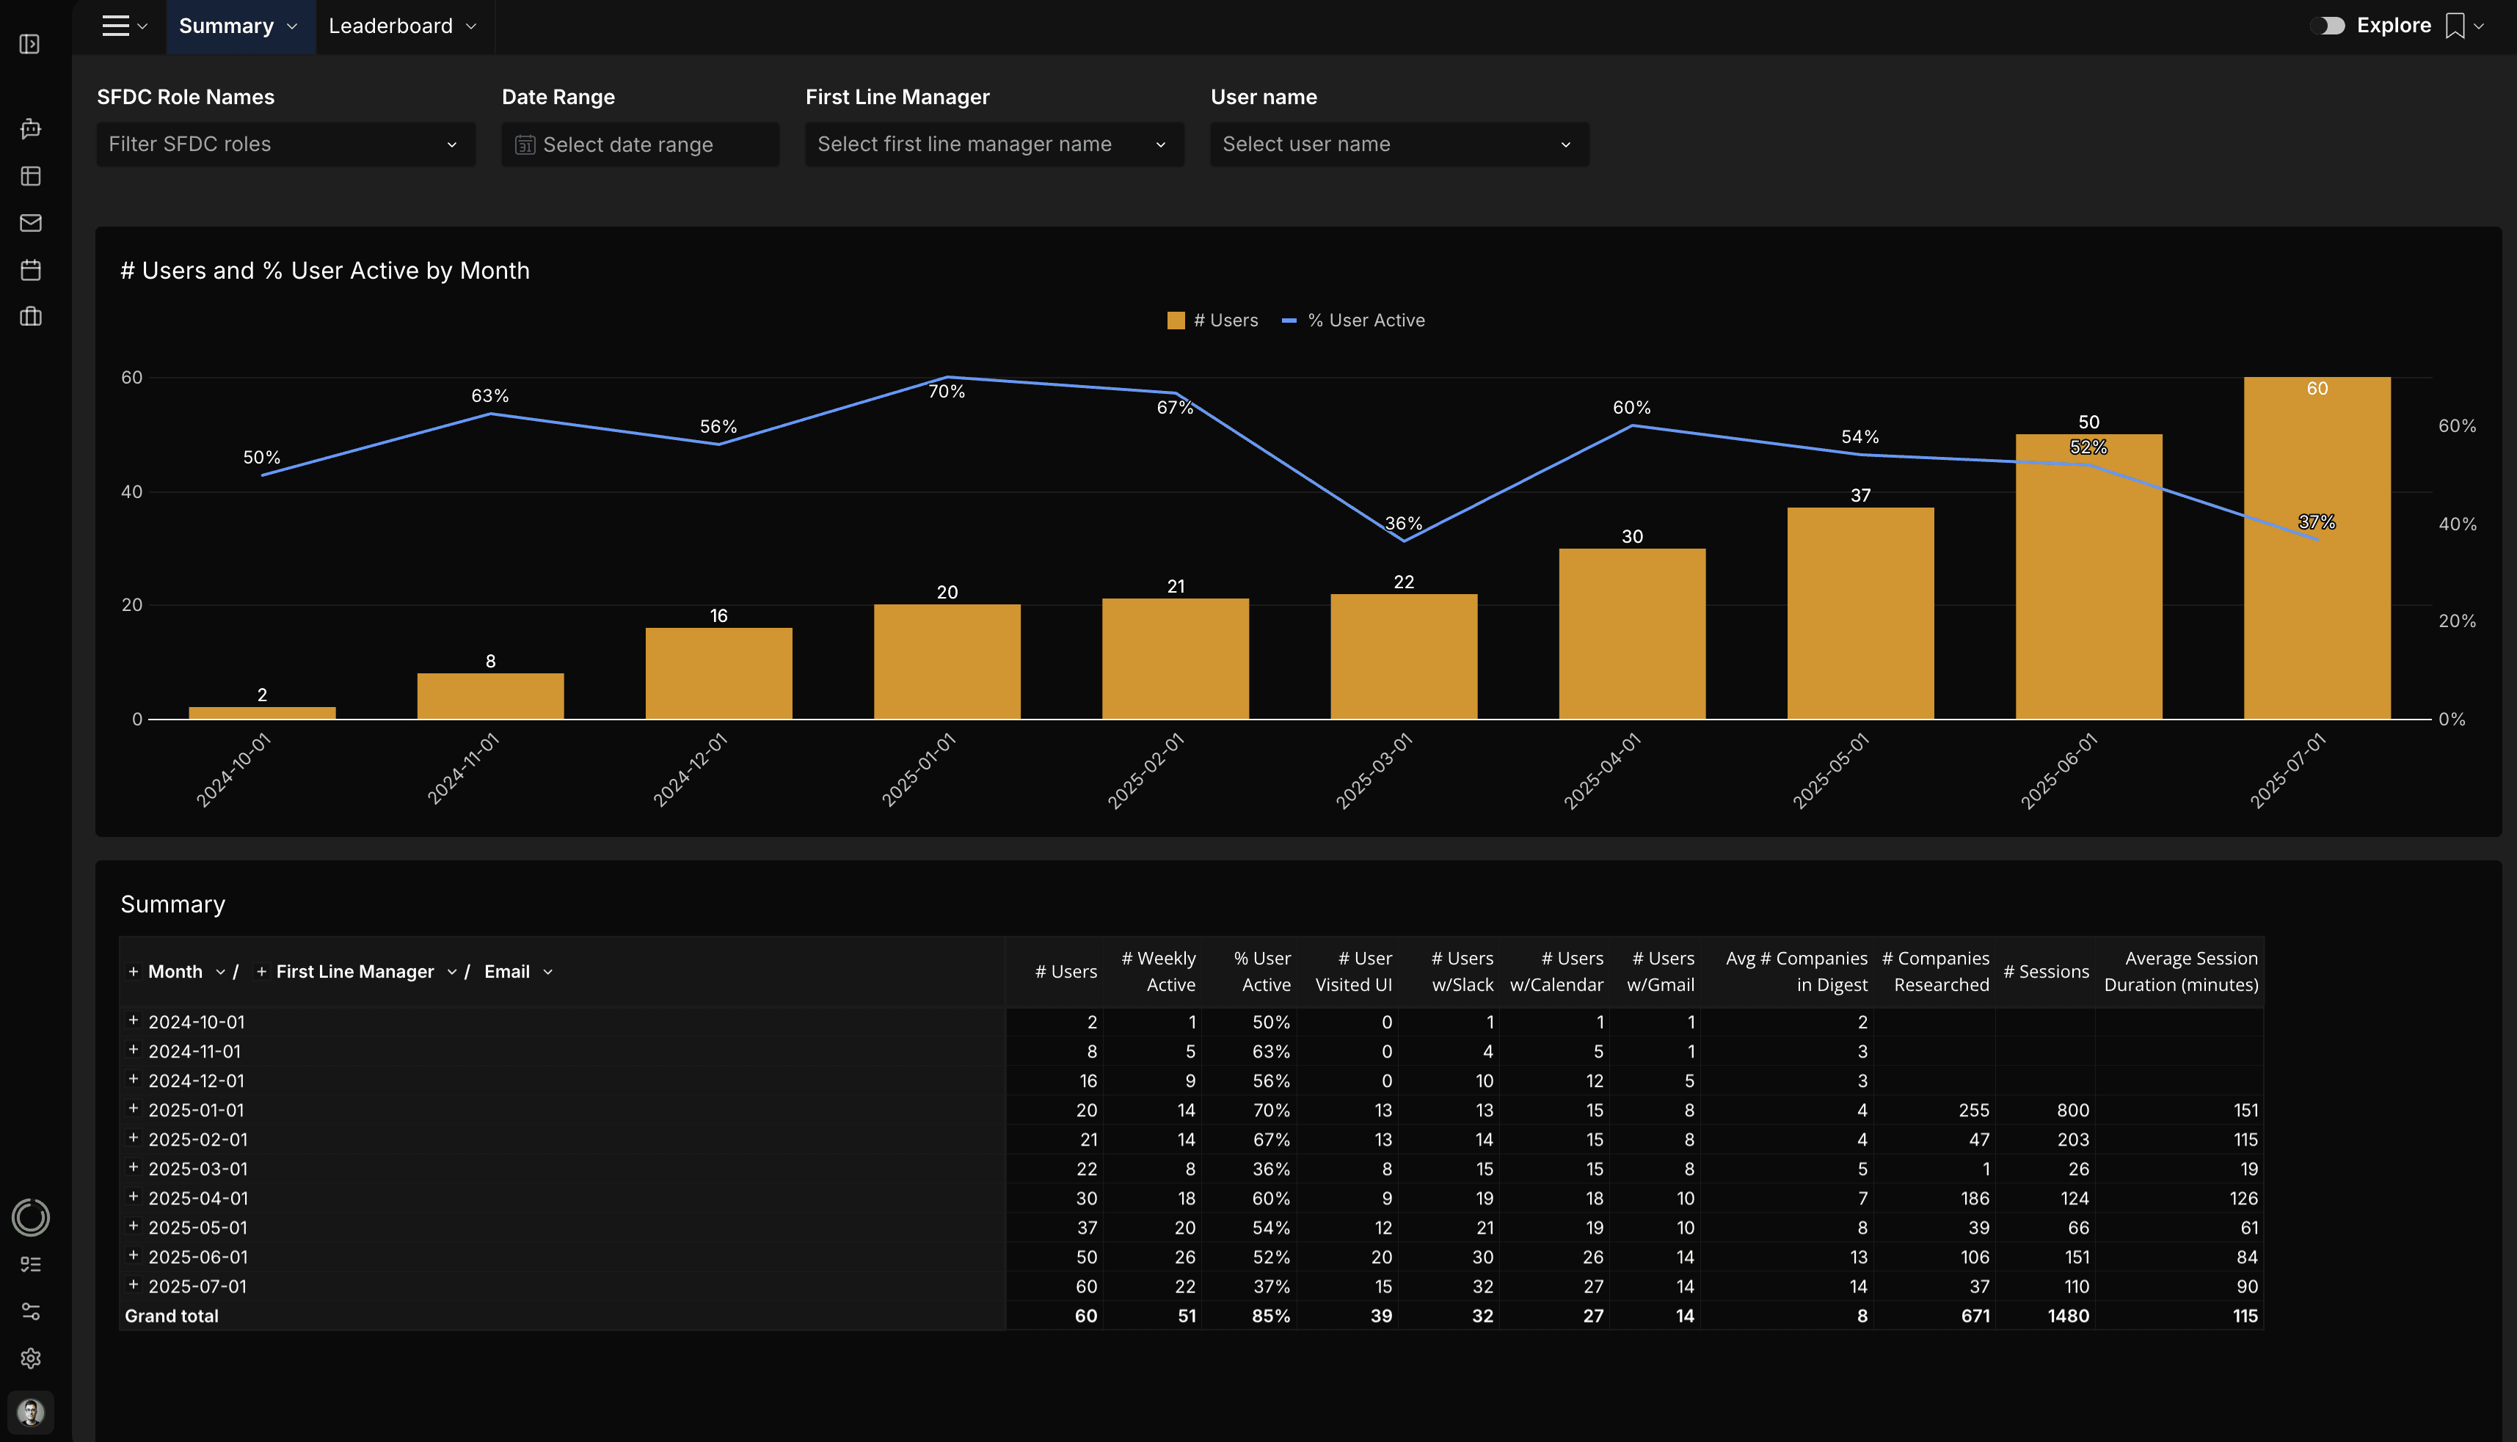Expand the sidebar panel icon

(29, 45)
